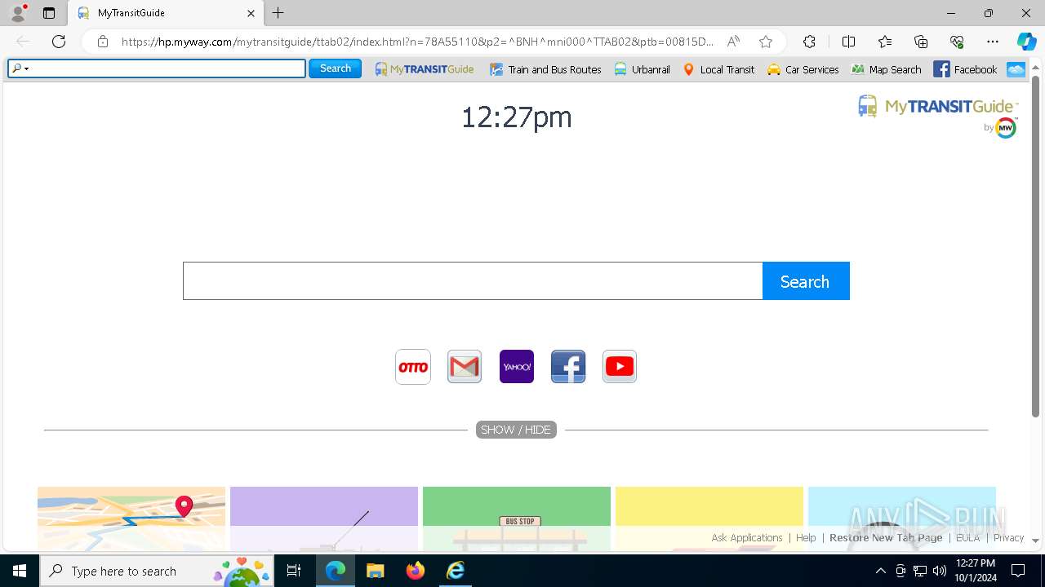Open the browser profile icon
This screenshot has width=1045, height=587.
pos(18,13)
